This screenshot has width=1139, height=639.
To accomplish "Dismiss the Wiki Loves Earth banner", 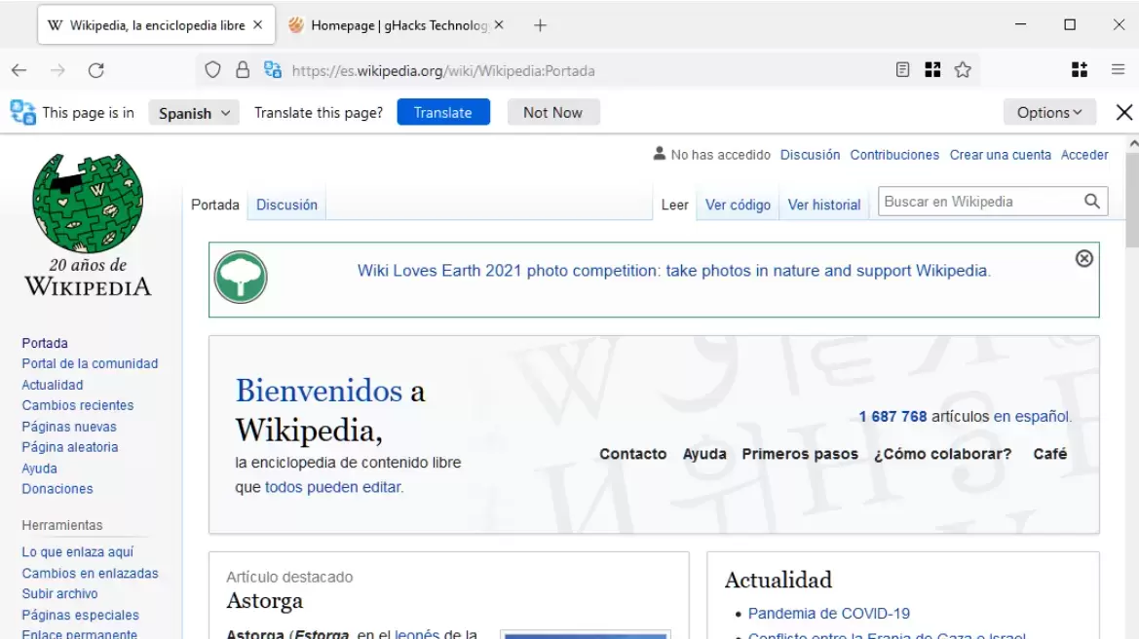I will point(1083,258).
